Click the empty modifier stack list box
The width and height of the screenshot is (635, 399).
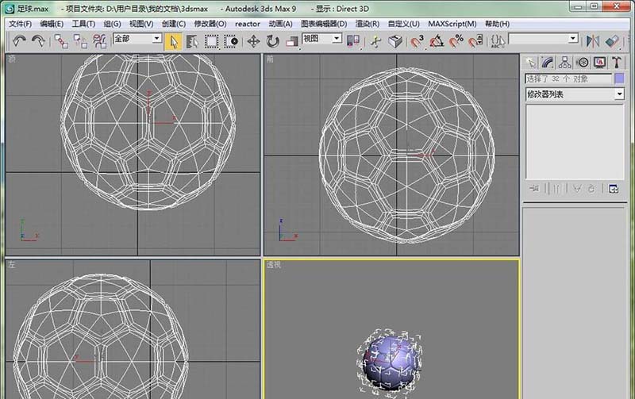[x=575, y=141]
